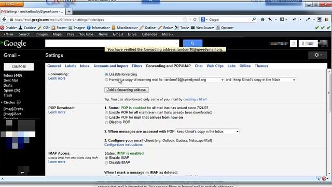Open Disable menu in Web Developer toolbar
Screen dimensions: 332x187
click(x=8, y=28)
